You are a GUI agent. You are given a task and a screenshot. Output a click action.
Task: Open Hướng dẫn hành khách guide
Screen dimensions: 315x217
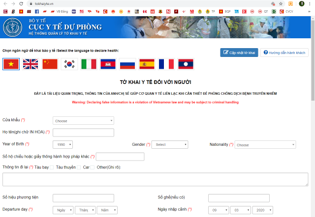tap(284, 53)
